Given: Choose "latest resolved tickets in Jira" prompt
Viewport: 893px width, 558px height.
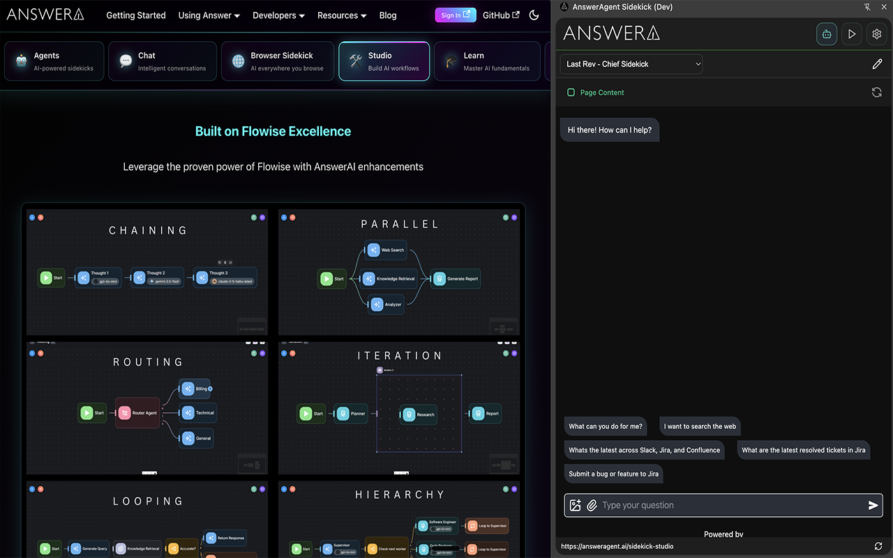Looking at the screenshot, I should point(804,450).
